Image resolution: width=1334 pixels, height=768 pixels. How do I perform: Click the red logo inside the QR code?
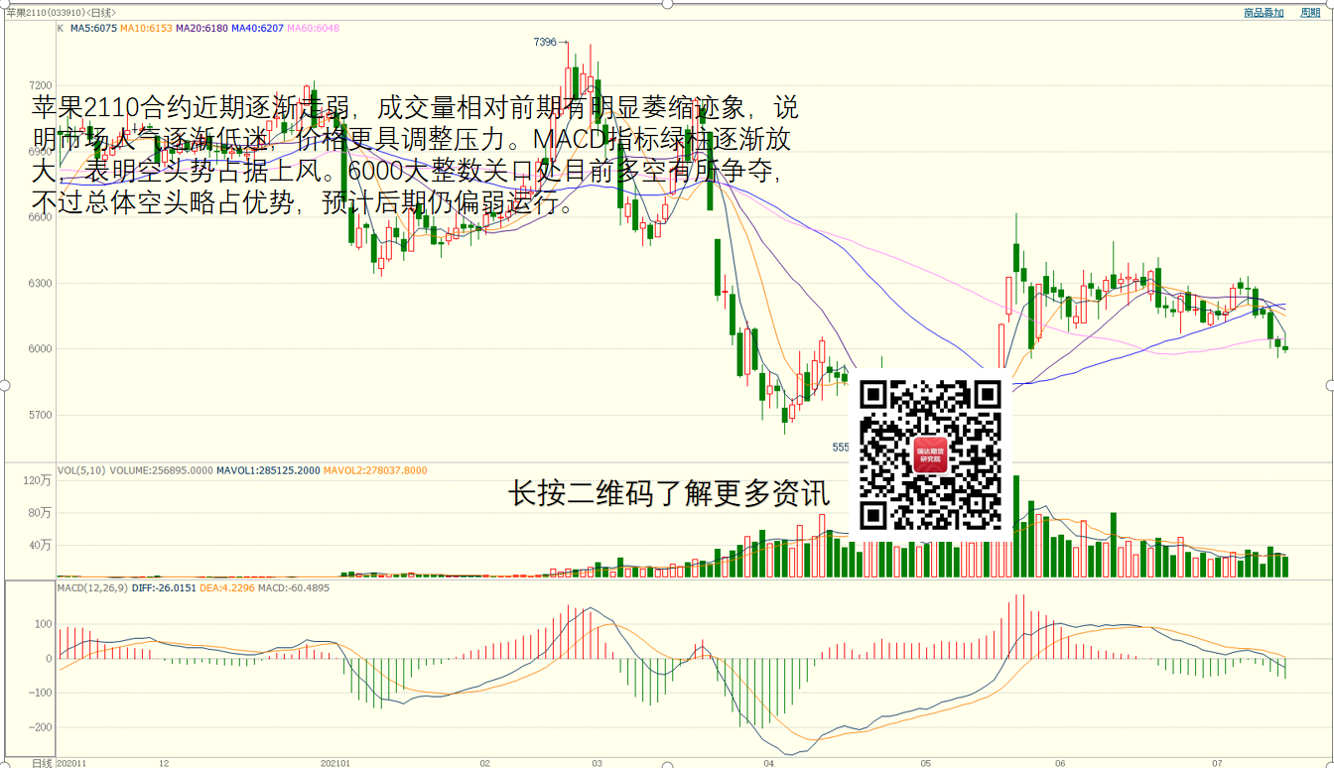pyautogui.click(x=930, y=454)
